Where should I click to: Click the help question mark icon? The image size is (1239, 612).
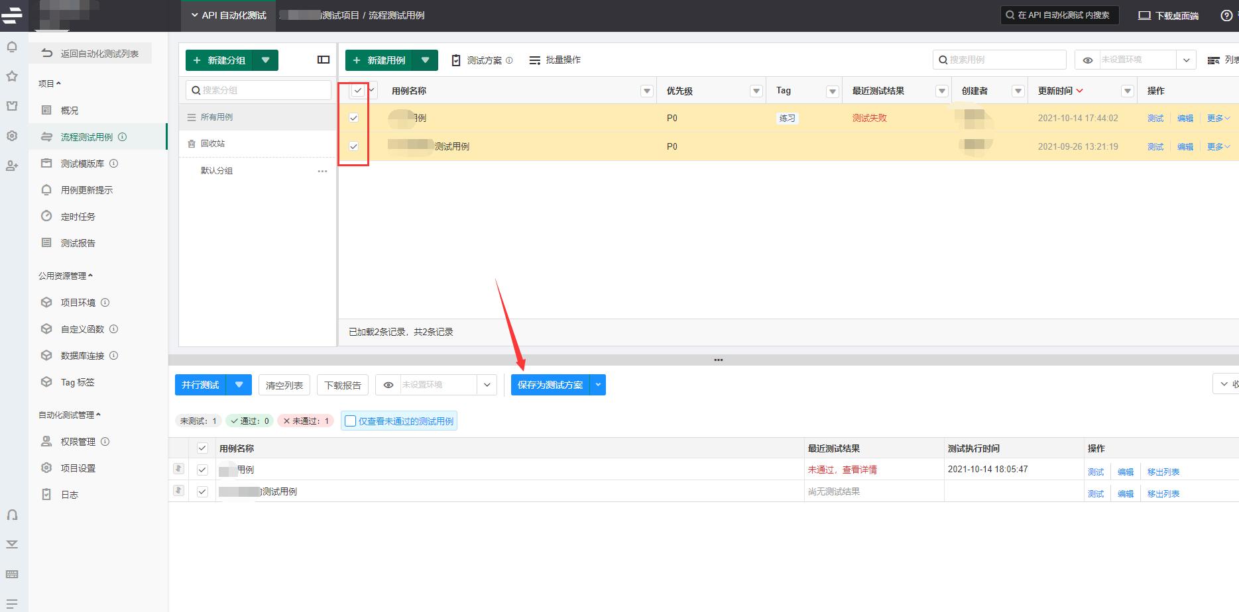(1226, 15)
